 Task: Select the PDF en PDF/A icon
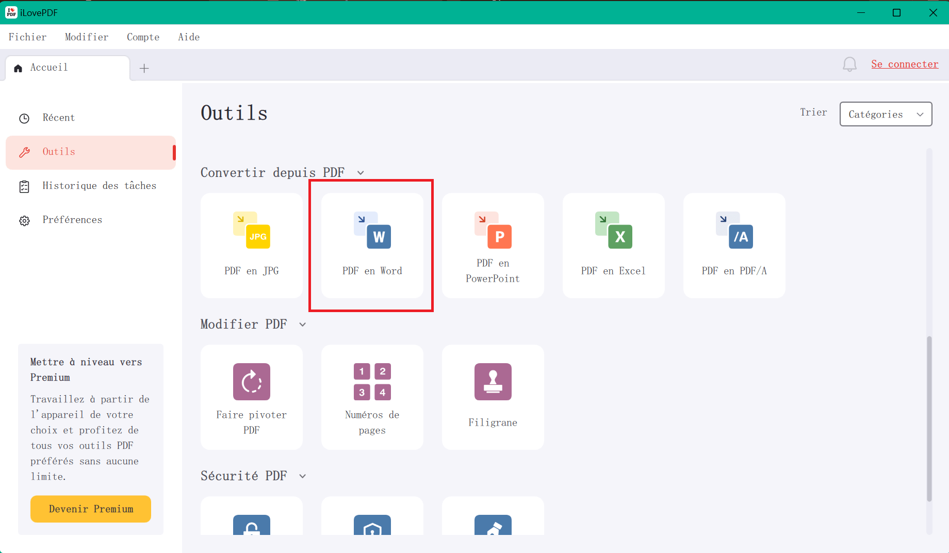[734, 230]
